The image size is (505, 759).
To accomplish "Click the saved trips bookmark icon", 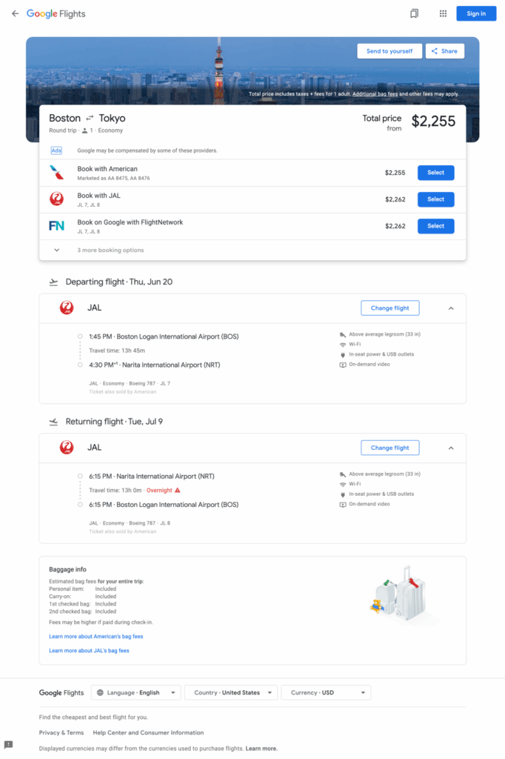I will [x=414, y=13].
